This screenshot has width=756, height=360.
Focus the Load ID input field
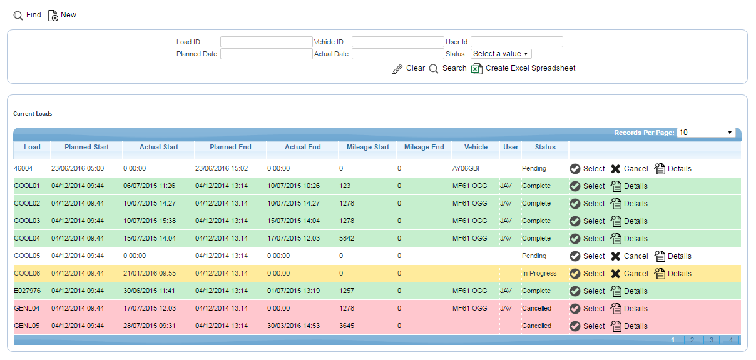coord(266,42)
